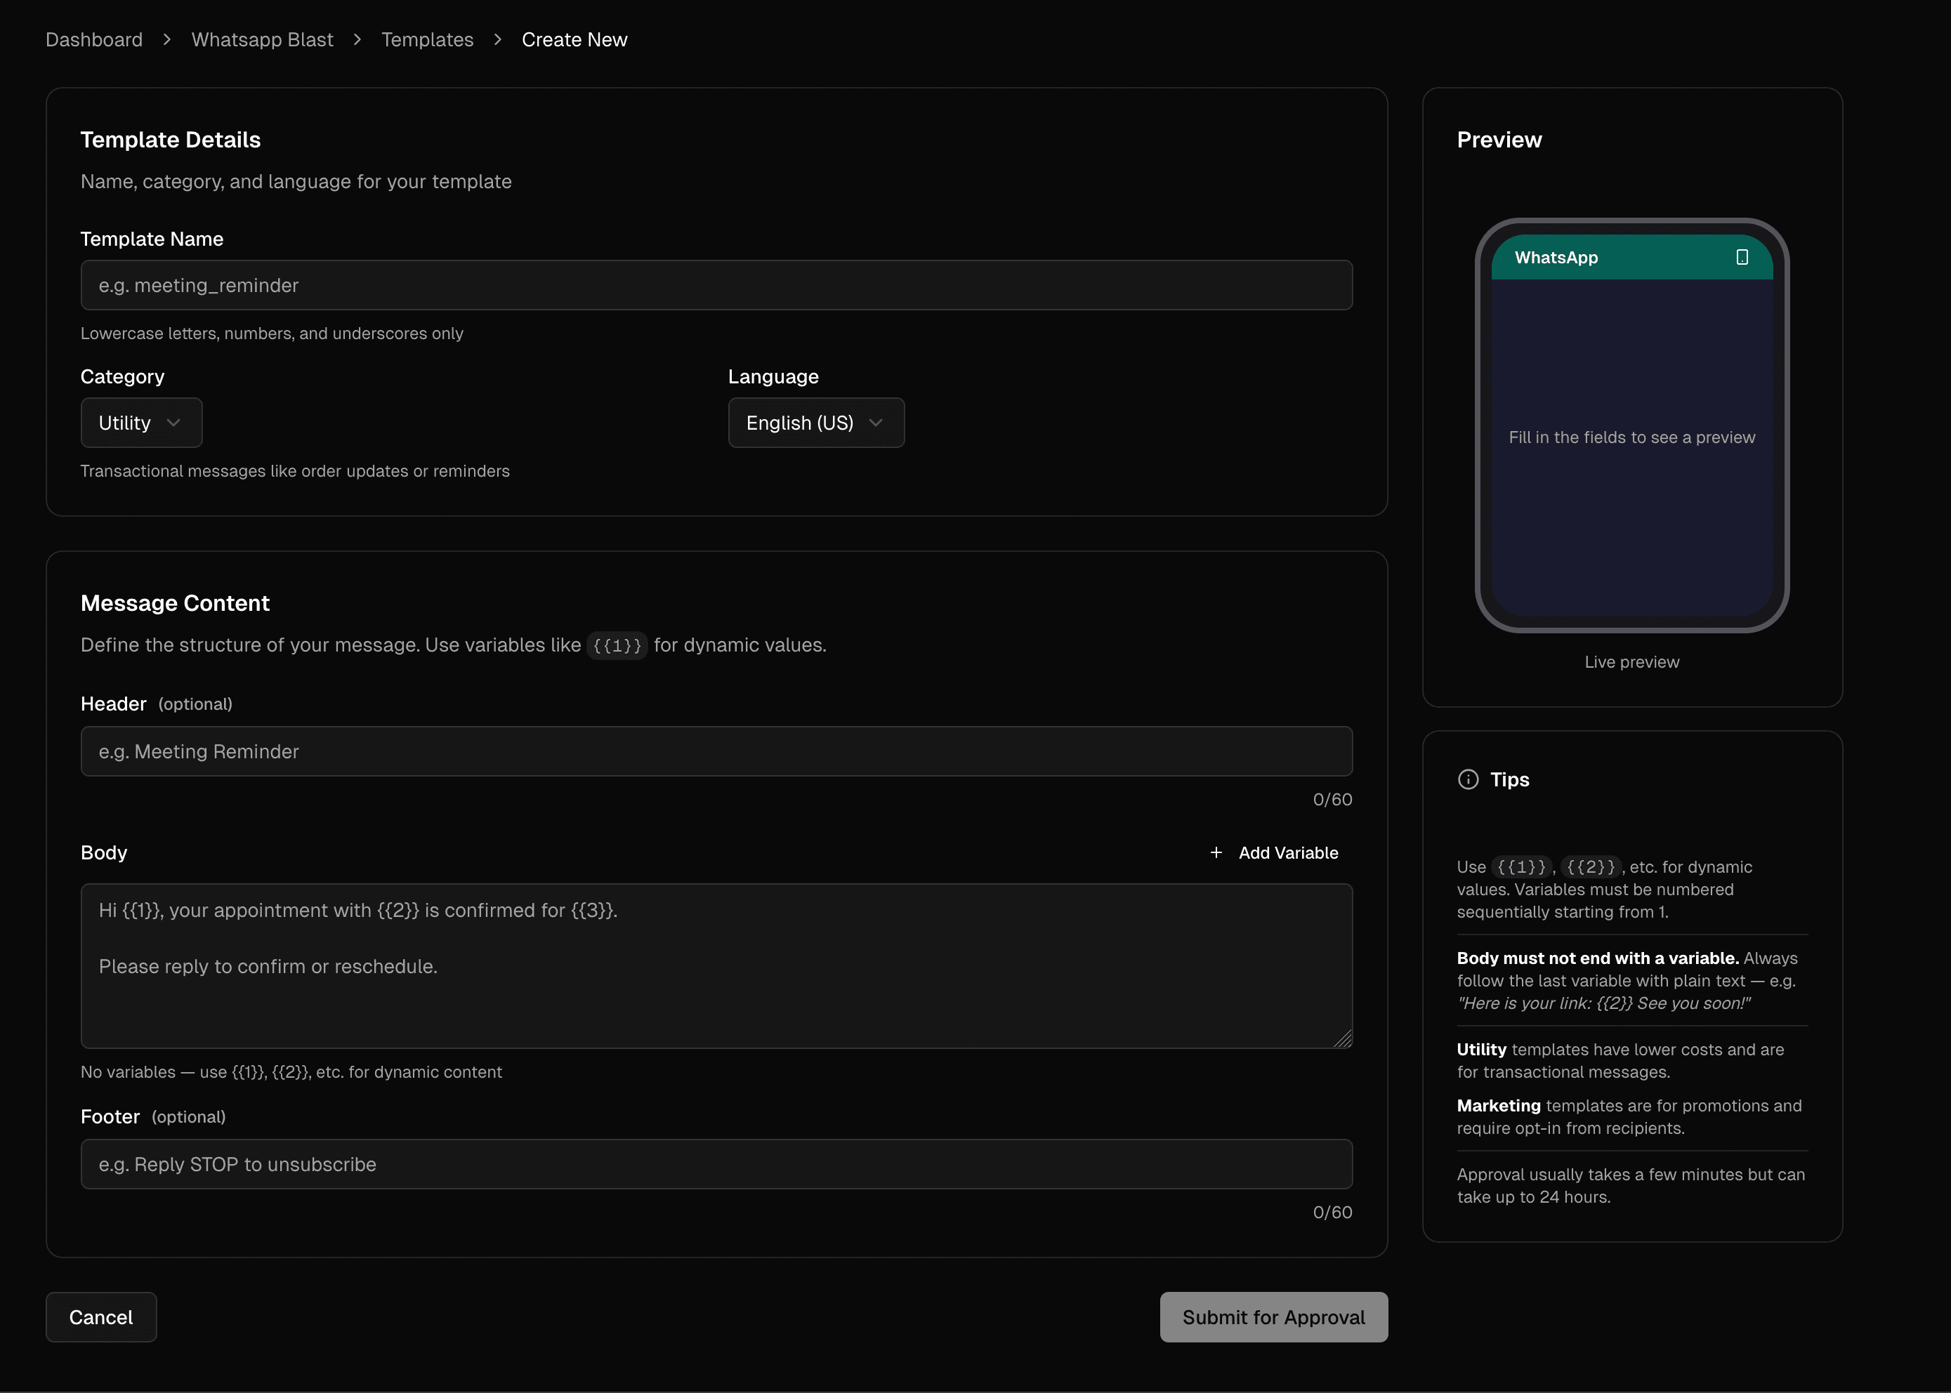This screenshot has width=1951, height=1393.
Task: Click the Footer (optional) label
Action: (154, 1117)
